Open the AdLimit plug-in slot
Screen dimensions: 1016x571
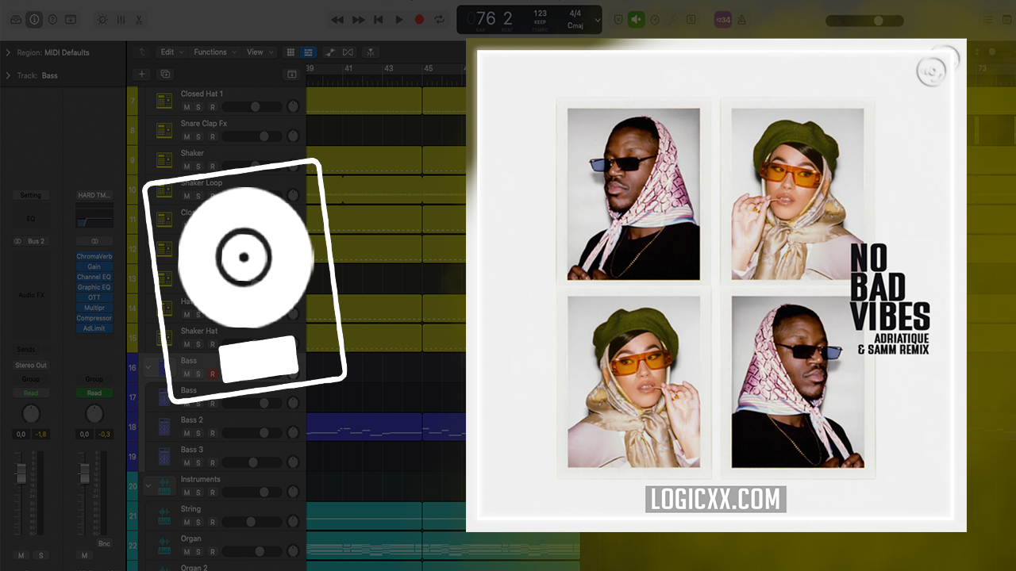pos(94,328)
